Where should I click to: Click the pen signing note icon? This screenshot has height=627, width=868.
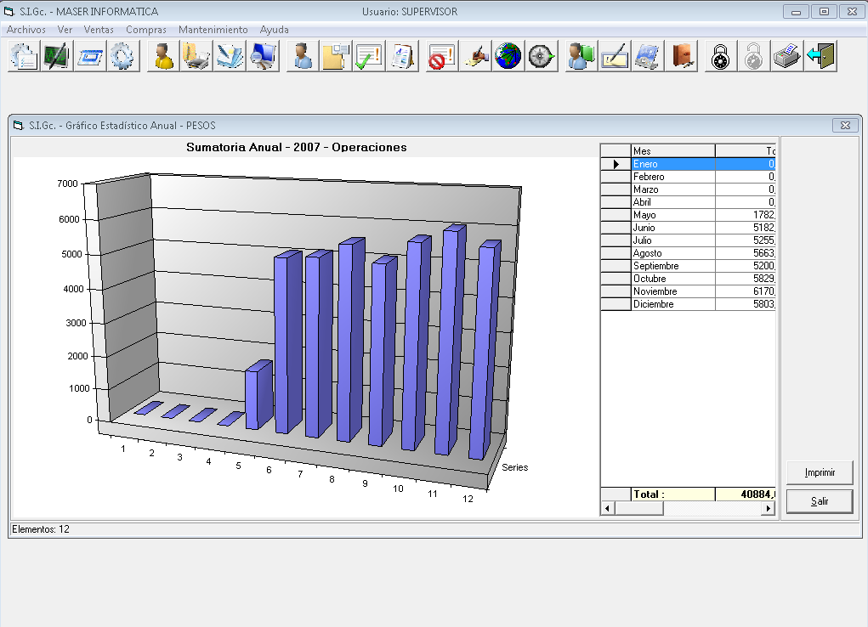click(615, 56)
